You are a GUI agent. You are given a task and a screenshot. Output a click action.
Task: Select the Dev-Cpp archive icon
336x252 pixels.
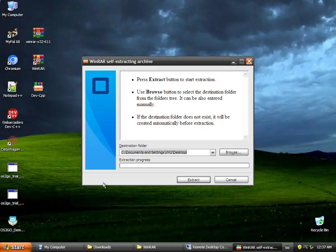pos(38,90)
